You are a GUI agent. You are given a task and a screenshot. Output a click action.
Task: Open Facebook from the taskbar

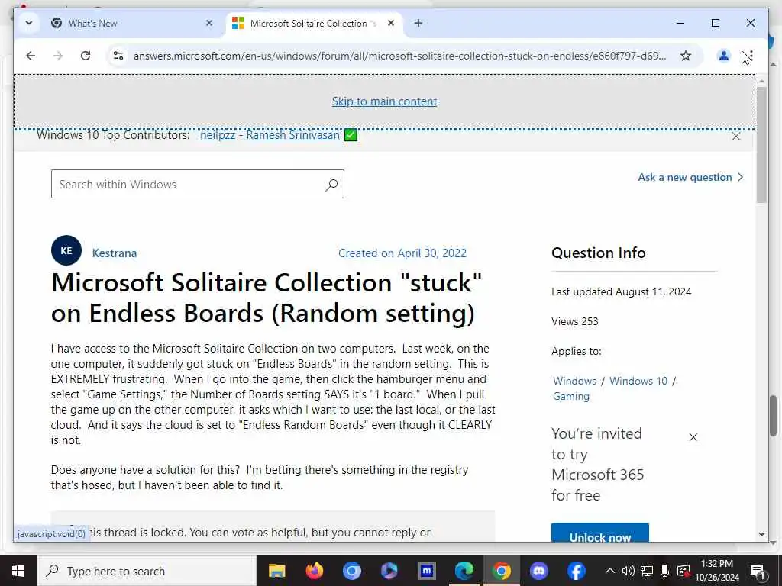(x=577, y=571)
